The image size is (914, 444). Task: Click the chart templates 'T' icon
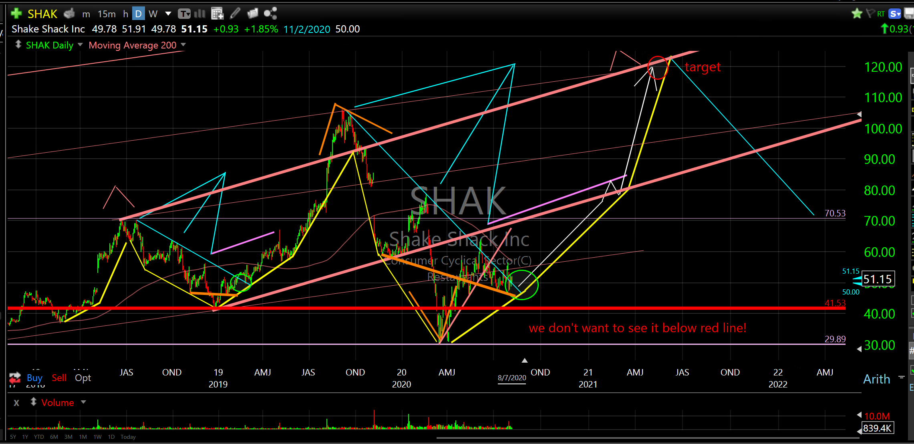pyautogui.click(x=184, y=14)
